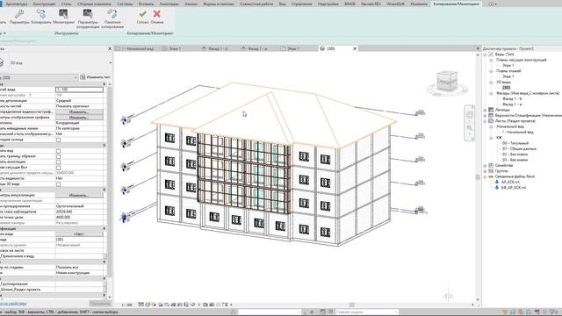Click the ViewCube in the 3D view
The width and height of the screenshot is (562, 316).
point(447,82)
